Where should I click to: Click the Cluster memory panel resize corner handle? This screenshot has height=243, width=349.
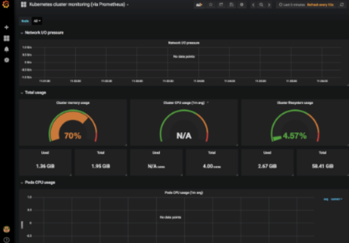point(126,145)
